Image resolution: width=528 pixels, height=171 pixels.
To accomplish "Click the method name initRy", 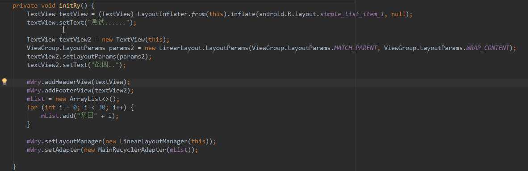I will tap(70, 6).
